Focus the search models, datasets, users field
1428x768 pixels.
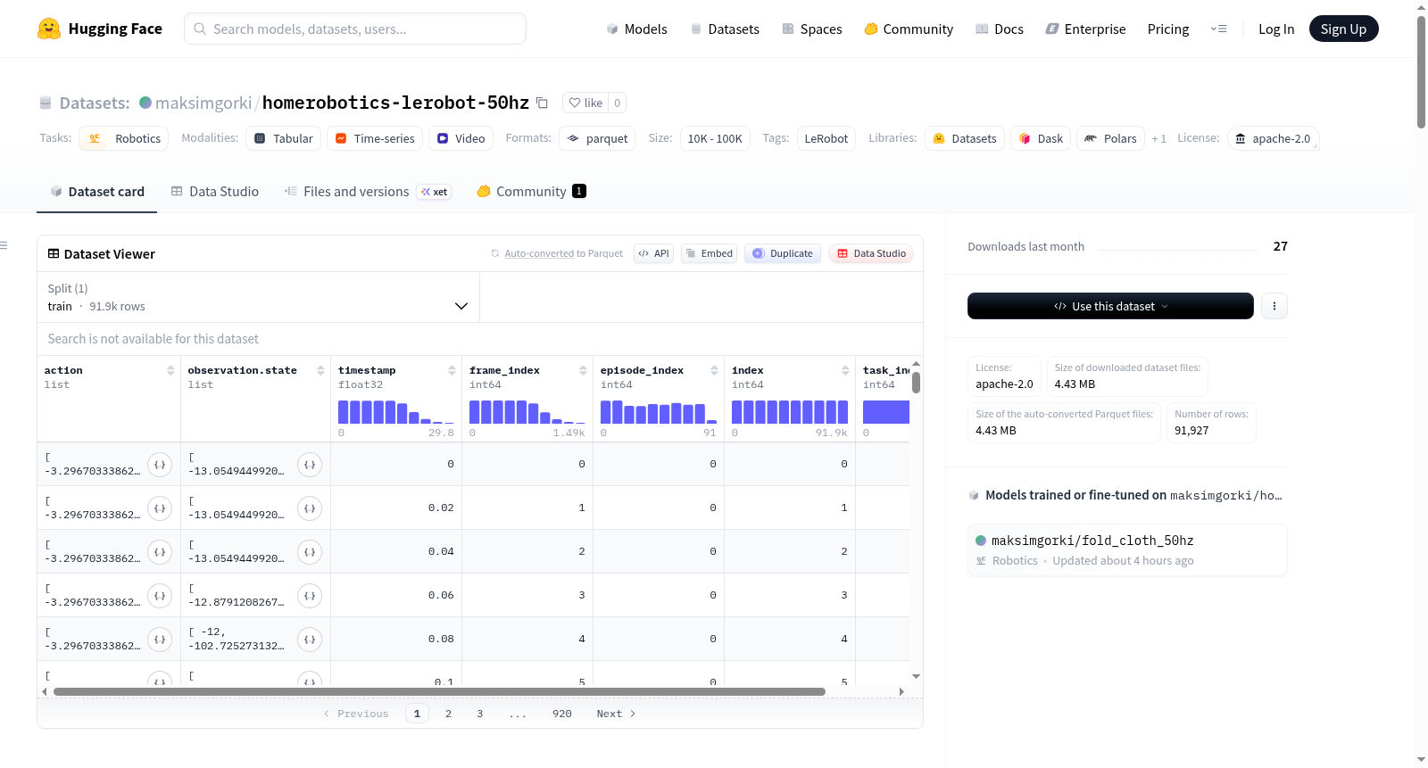pyautogui.click(x=355, y=29)
